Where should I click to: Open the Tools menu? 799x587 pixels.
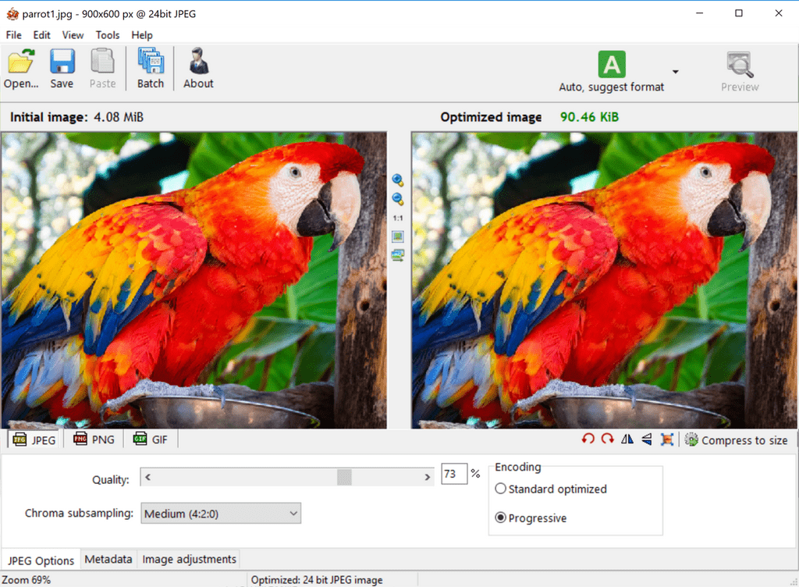(107, 35)
